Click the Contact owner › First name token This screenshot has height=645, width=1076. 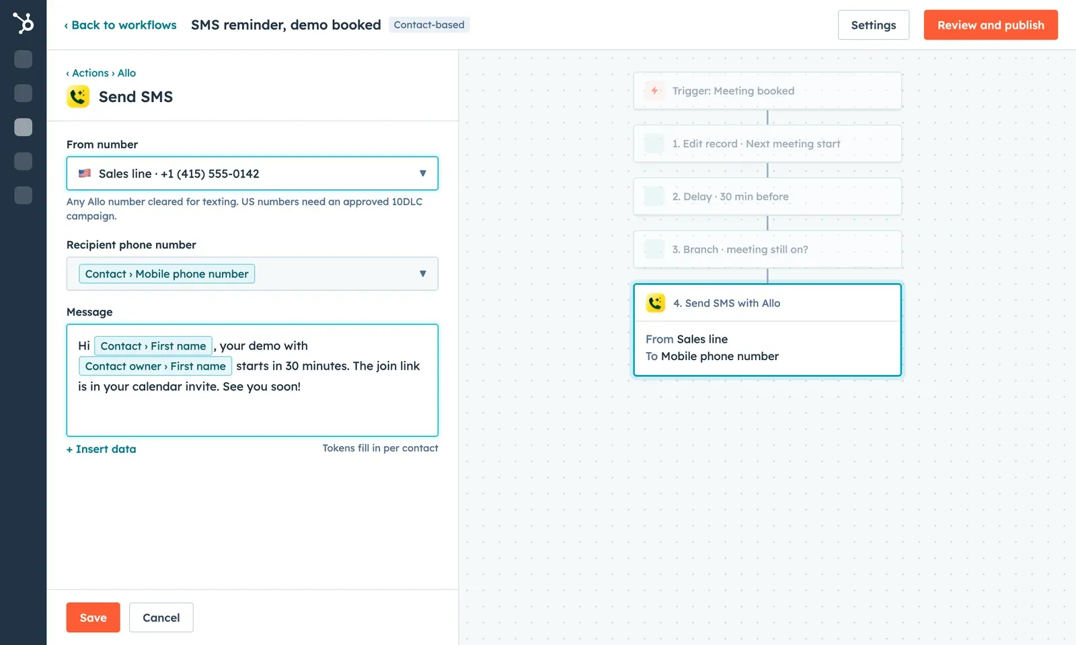point(155,366)
